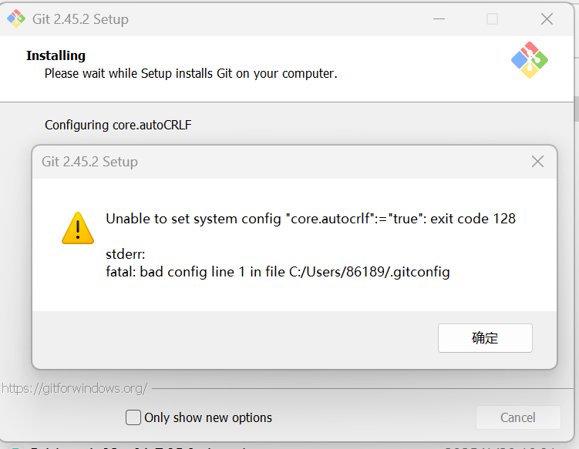This screenshot has height=449, width=579.
Task: Close the main Git Setup window
Action: 547,18
